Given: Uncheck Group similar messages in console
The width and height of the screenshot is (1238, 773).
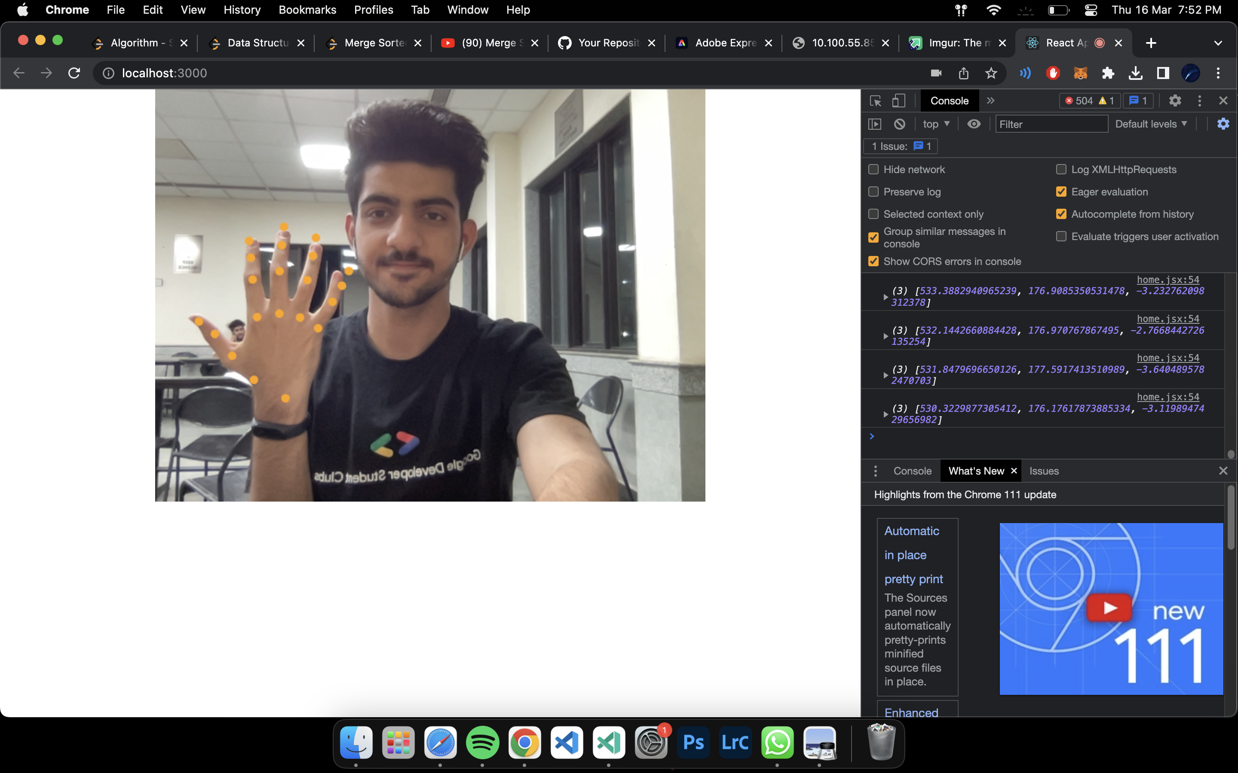Looking at the screenshot, I should [873, 238].
